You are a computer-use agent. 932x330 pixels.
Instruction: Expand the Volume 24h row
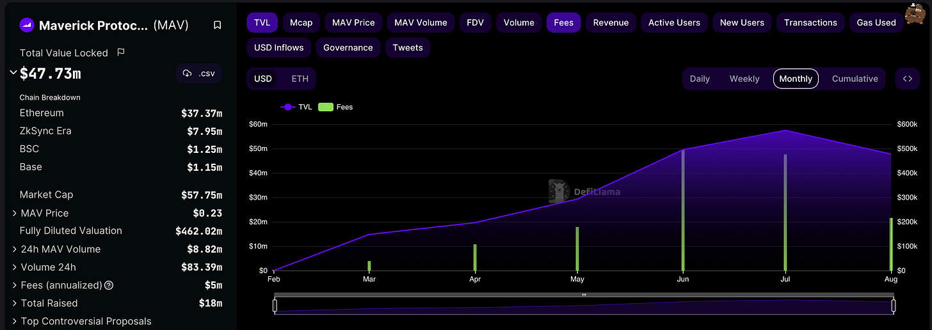tap(15, 267)
